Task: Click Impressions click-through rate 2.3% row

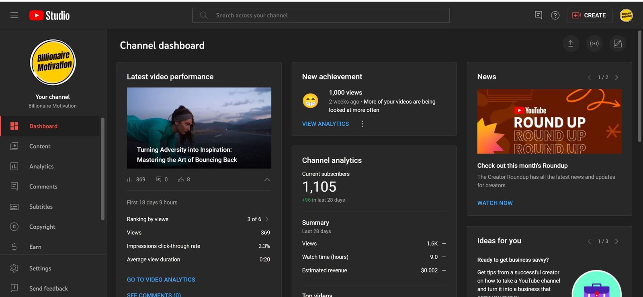Action: 199,246
